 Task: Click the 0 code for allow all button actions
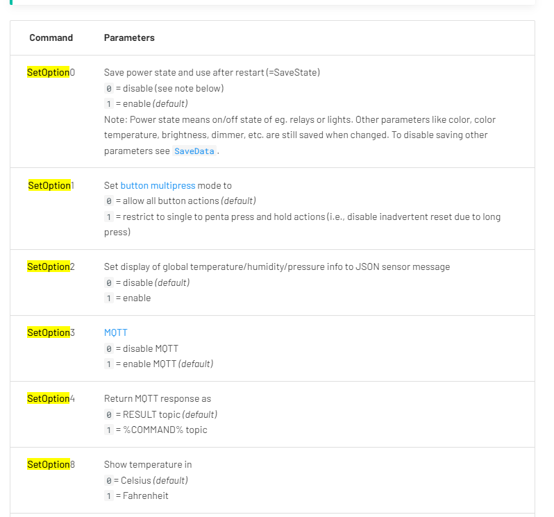pos(109,201)
